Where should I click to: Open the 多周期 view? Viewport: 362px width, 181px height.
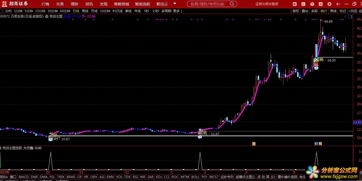coord(167,11)
